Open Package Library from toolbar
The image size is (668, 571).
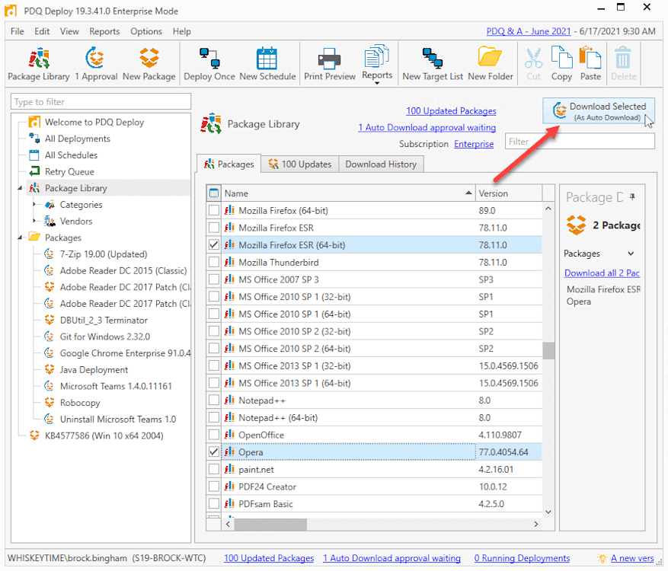point(39,64)
